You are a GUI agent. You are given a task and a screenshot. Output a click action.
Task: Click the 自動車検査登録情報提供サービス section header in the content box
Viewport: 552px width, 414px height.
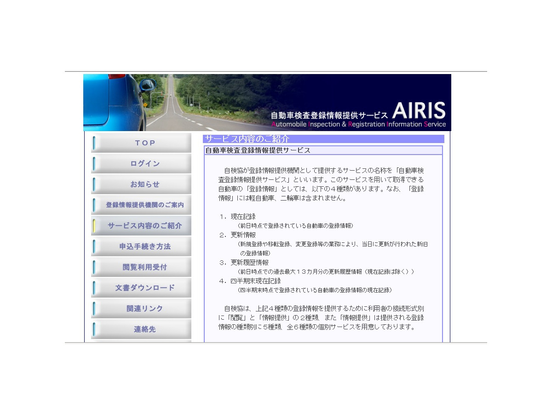click(x=258, y=150)
